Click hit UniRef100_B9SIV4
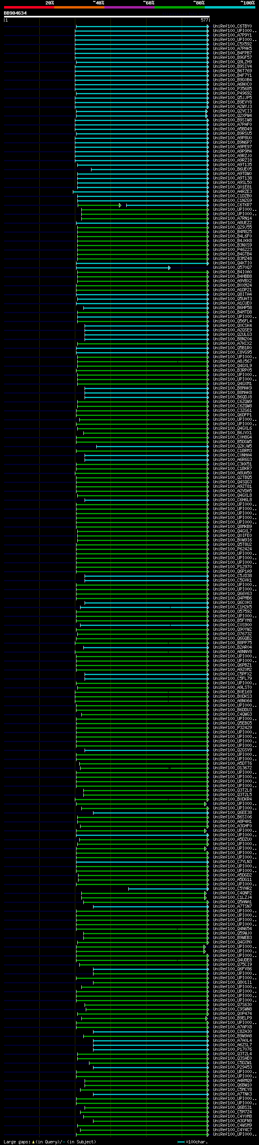This screenshot has height=1145, width=259. click(x=232, y=66)
